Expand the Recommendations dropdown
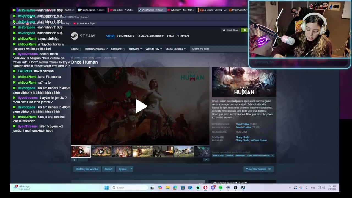The height and width of the screenshot is (198, 352). point(96,49)
